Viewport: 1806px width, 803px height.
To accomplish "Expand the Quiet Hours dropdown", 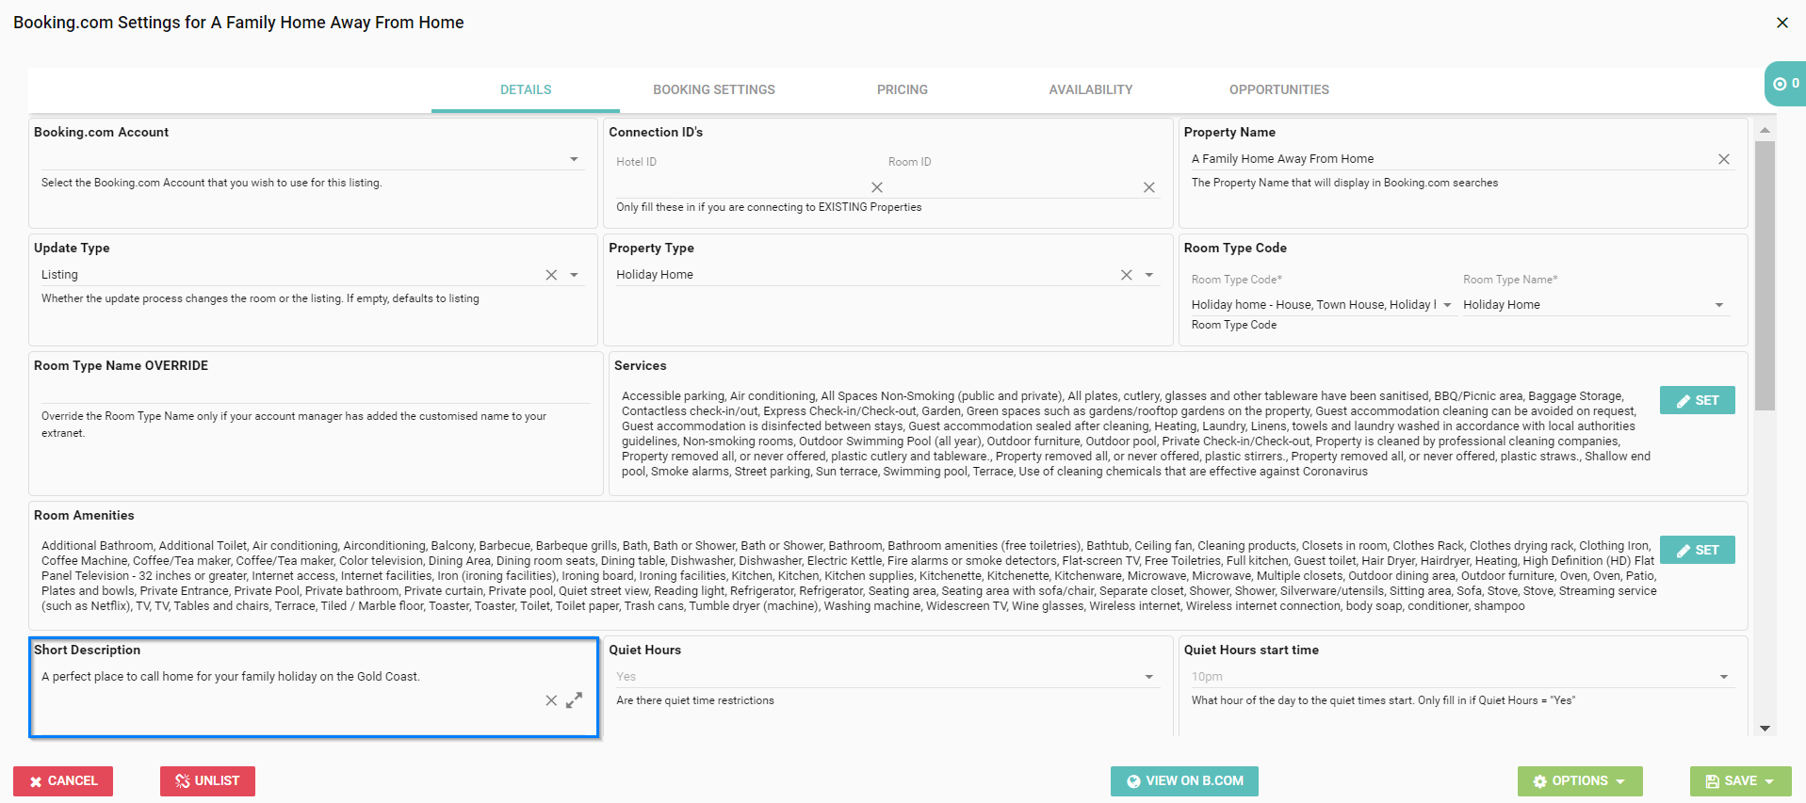I will click(1148, 677).
